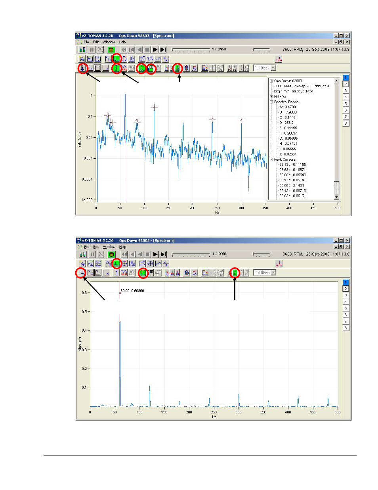Toggle green legend display button in top window
The image size is (378, 490).
[150, 68]
